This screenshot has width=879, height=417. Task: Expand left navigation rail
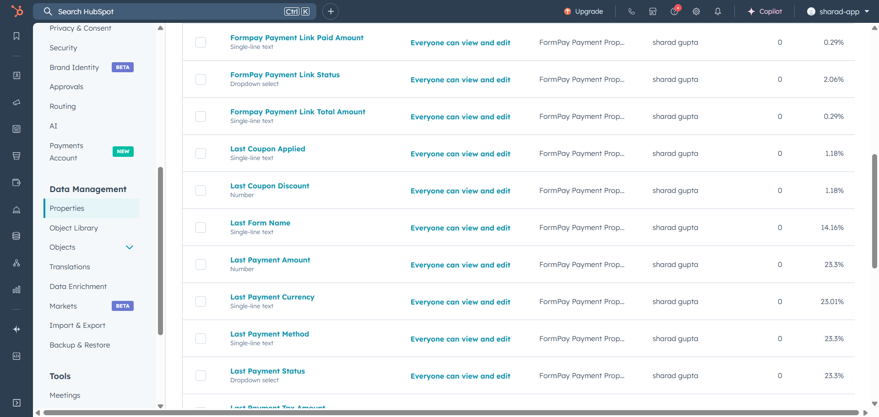point(16,403)
